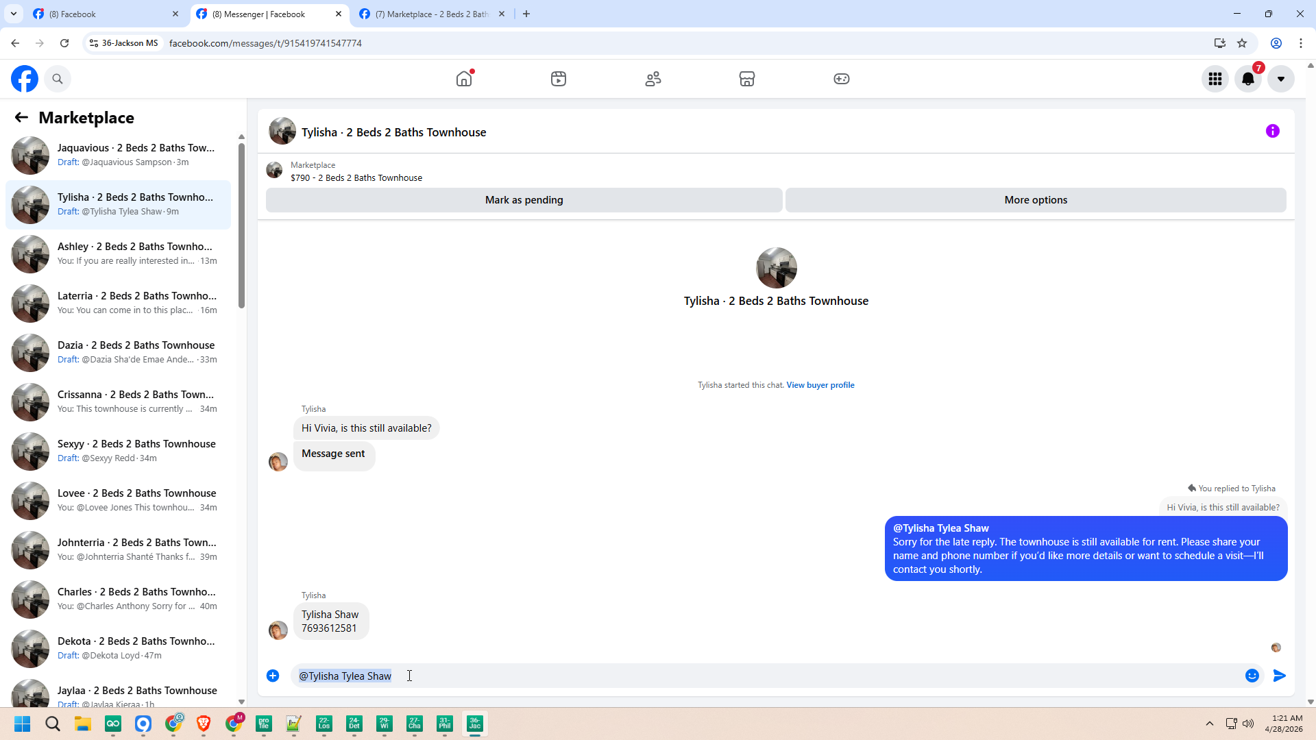Click the quoted reply 'Hi Vivia' message
The image size is (1316, 740).
click(1223, 508)
